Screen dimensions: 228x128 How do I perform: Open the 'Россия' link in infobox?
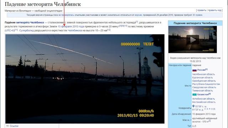pos(201,70)
